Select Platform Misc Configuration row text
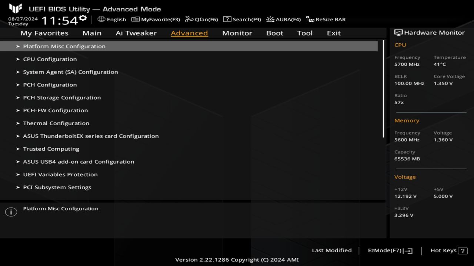 pyautogui.click(x=64, y=46)
